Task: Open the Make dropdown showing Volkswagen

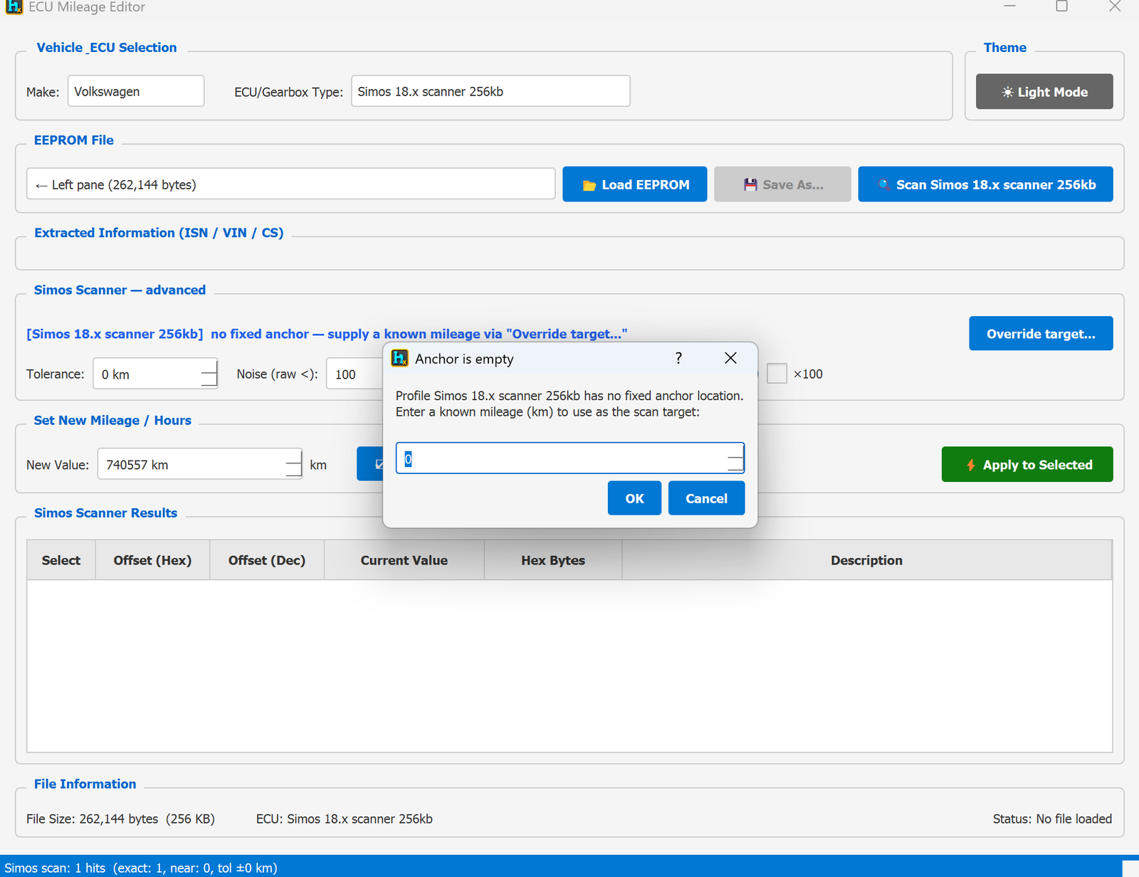Action: [136, 91]
